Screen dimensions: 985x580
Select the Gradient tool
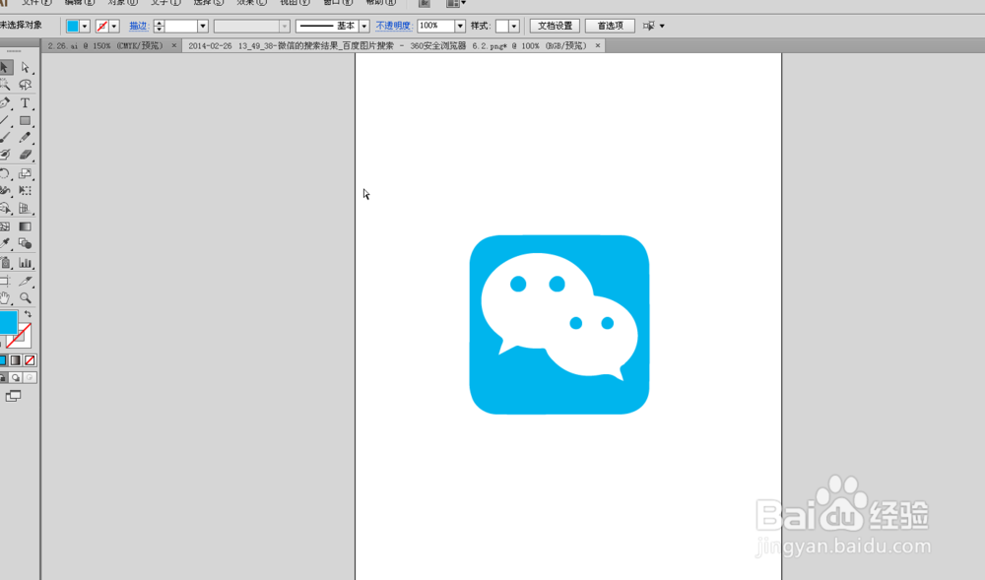[x=26, y=226]
